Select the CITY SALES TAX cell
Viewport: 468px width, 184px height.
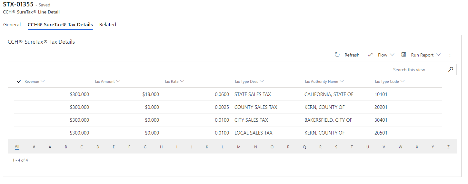coord(251,120)
